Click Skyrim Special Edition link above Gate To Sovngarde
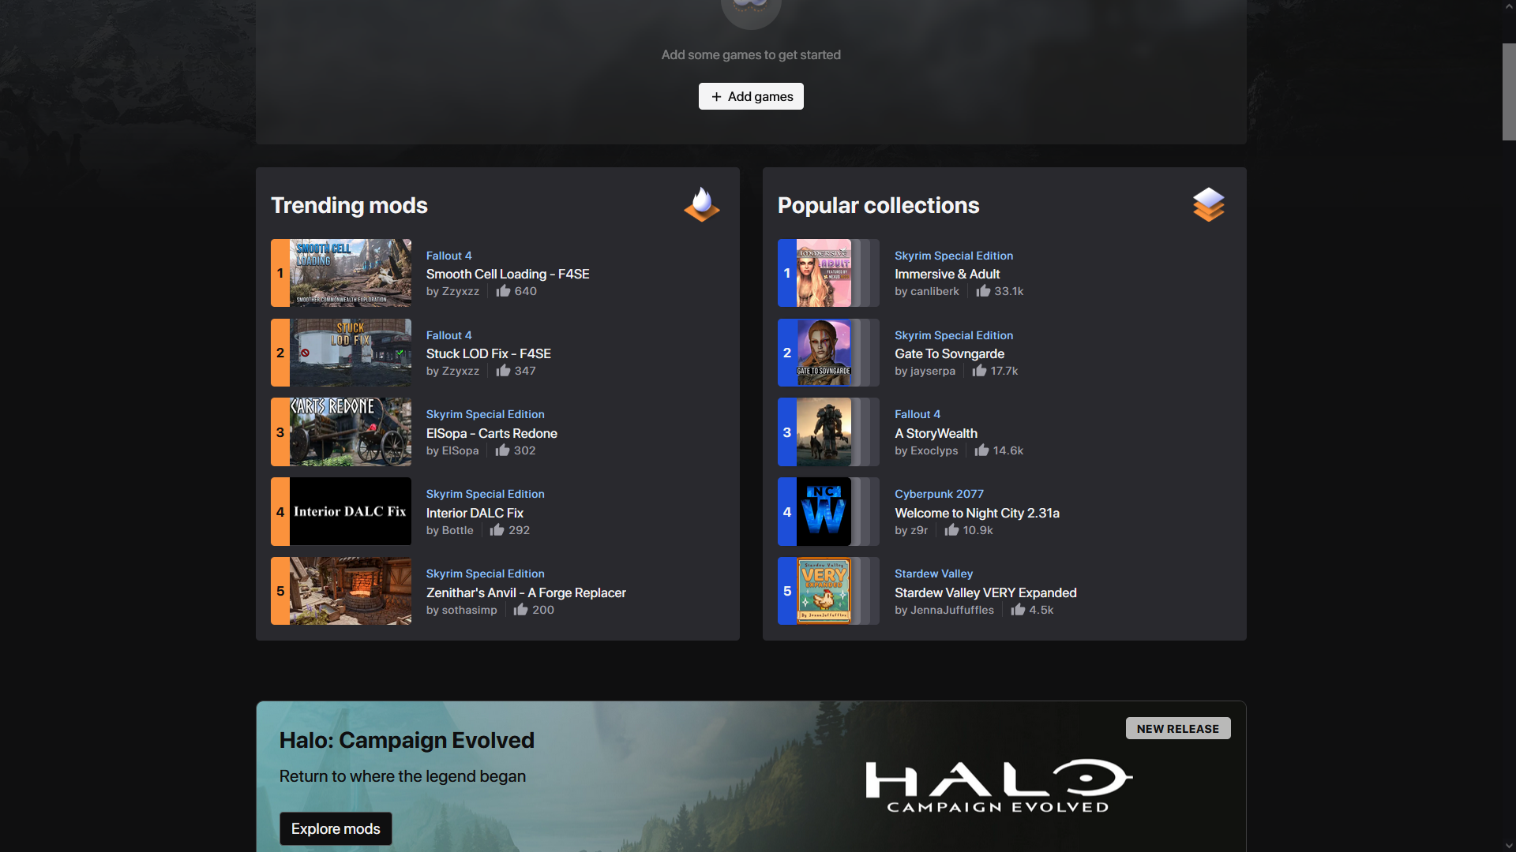The image size is (1516, 852). coord(954,335)
